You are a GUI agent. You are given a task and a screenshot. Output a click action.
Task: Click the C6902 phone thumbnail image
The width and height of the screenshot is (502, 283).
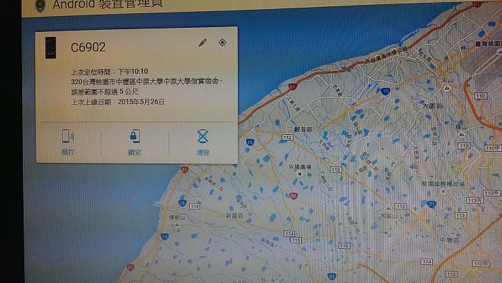pos(51,47)
